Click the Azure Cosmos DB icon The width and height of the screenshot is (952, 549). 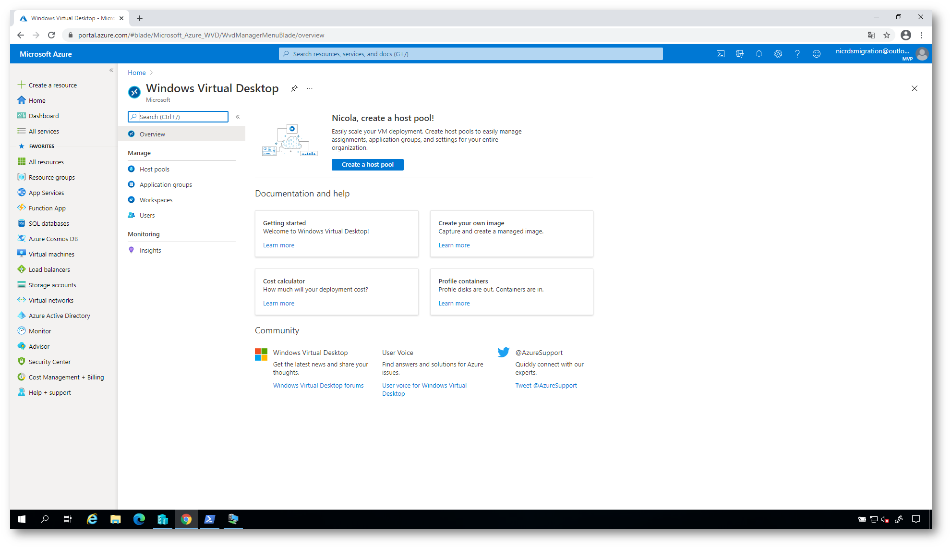pos(22,238)
